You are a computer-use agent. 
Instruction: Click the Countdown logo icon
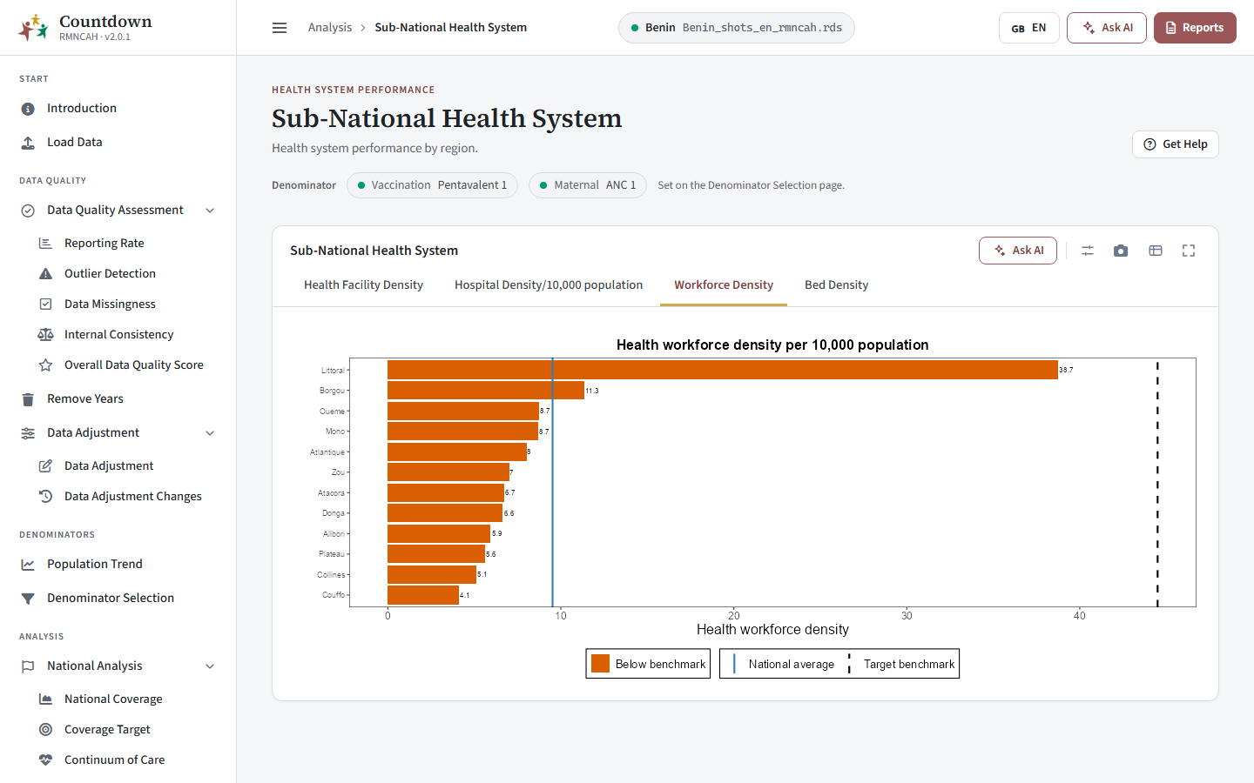coord(33,28)
